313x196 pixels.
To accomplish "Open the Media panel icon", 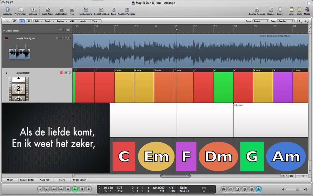I will 307,11.
